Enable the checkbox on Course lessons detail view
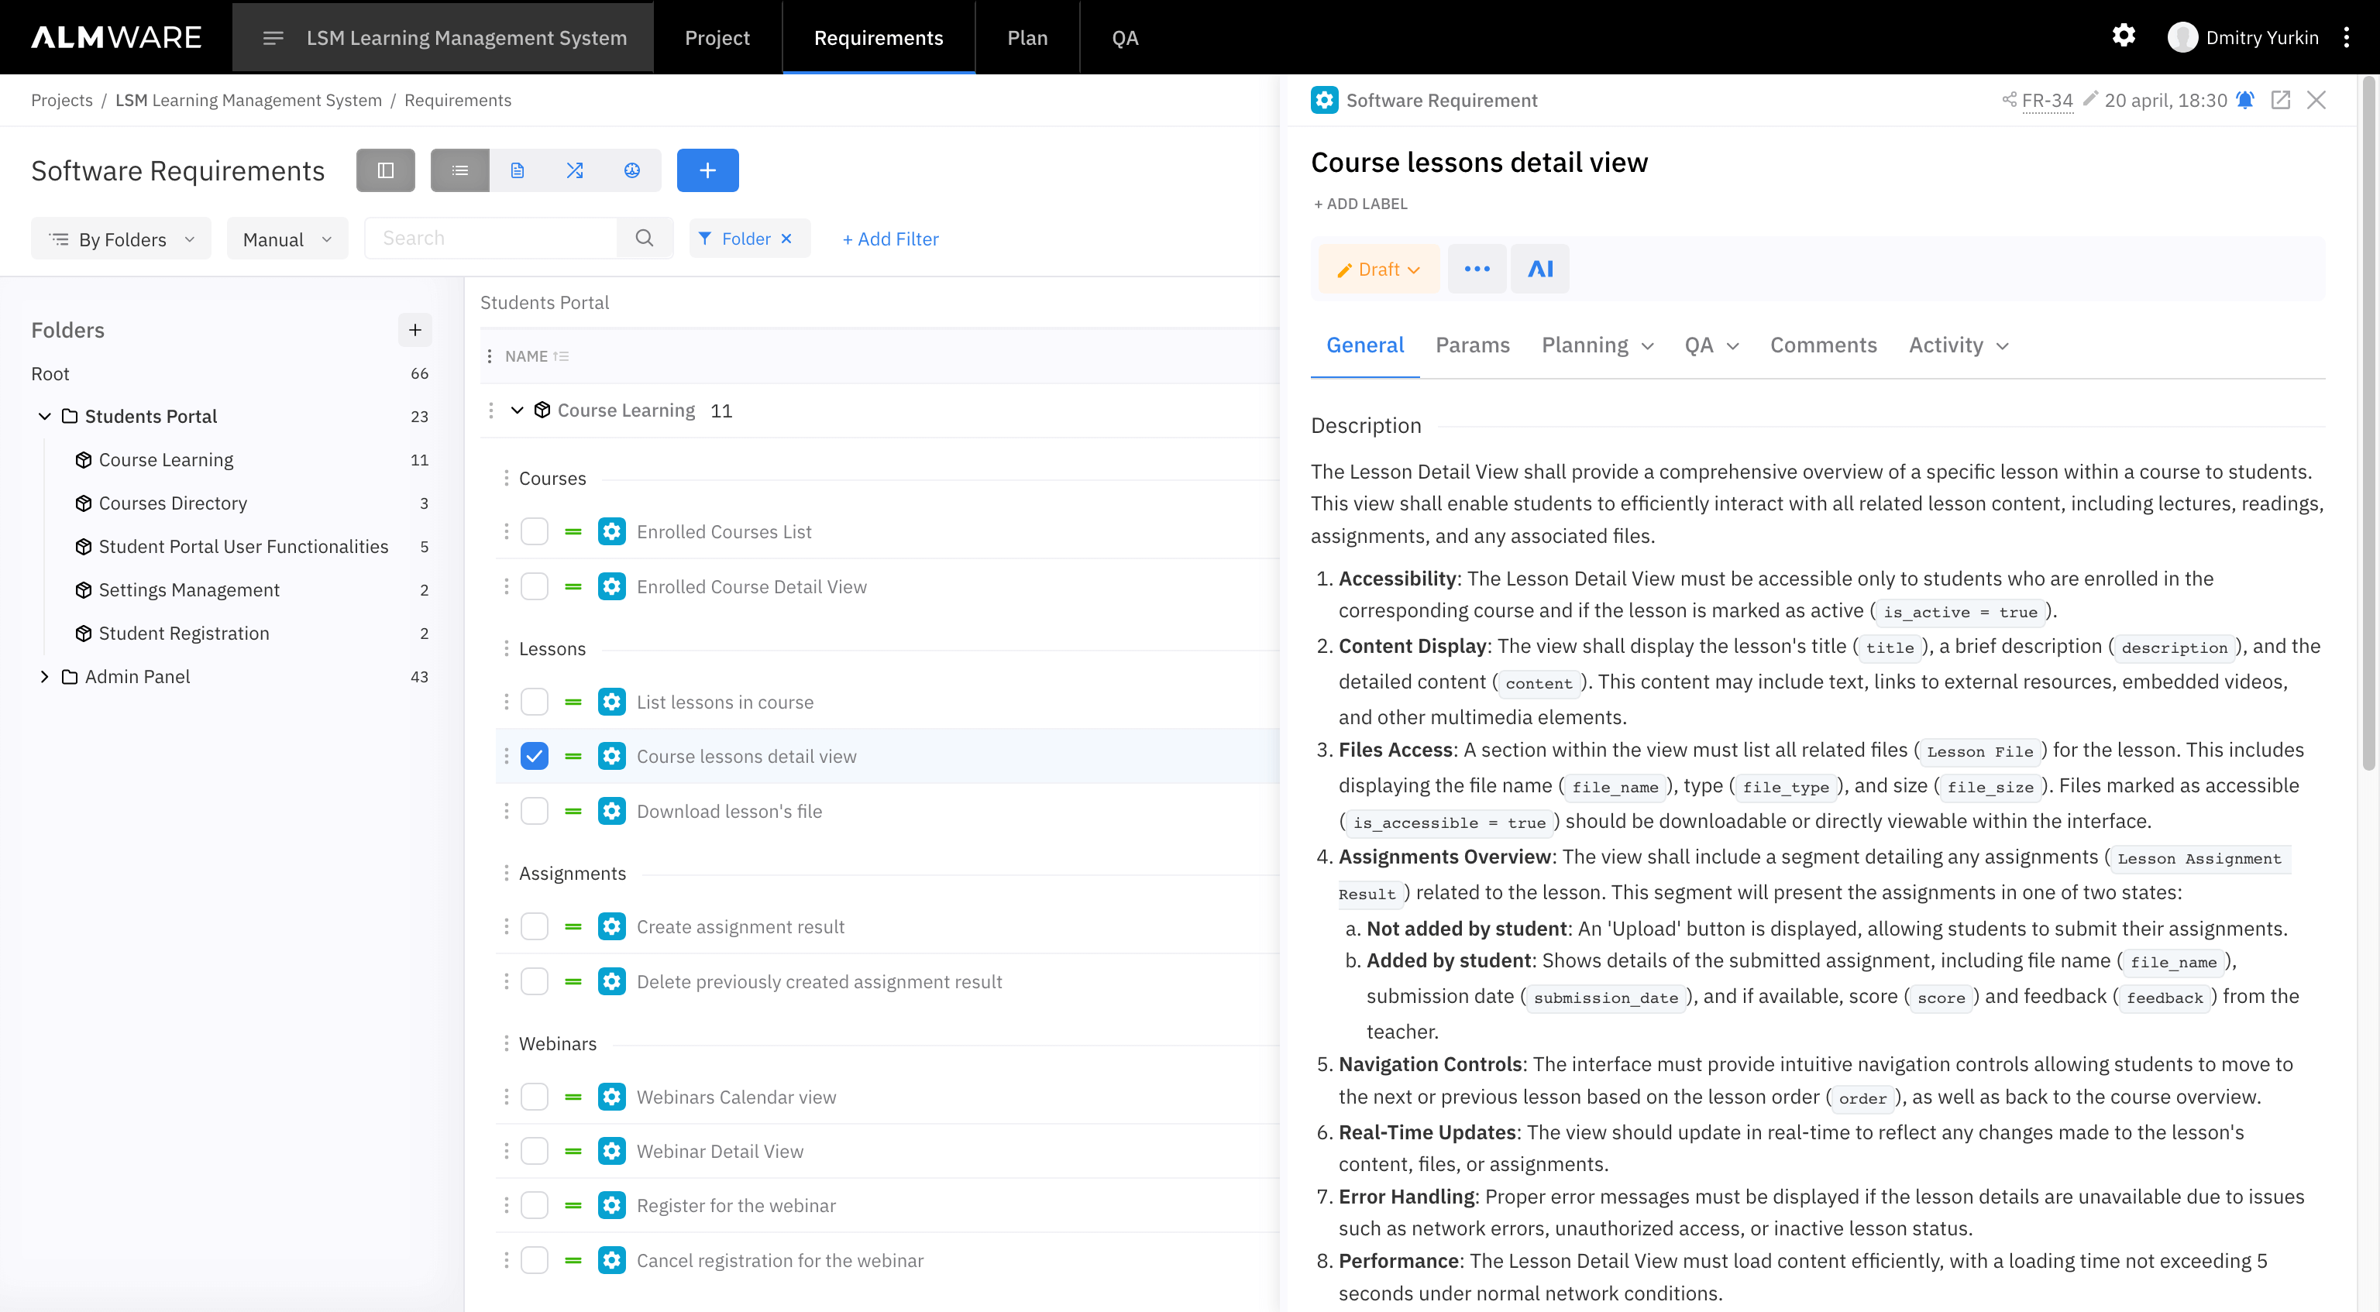Screen dimensions: 2380x1312 pos(533,756)
